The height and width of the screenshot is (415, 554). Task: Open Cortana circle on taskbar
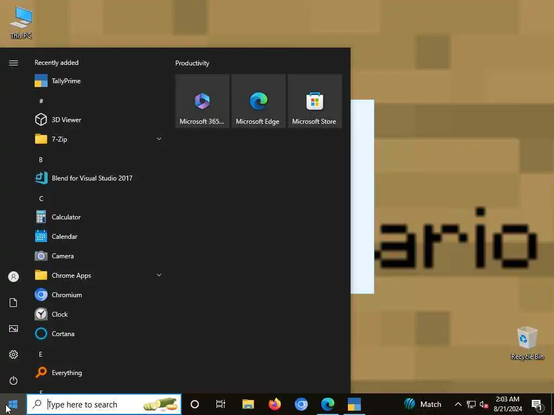pyautogui.click(x=195, y=404)
